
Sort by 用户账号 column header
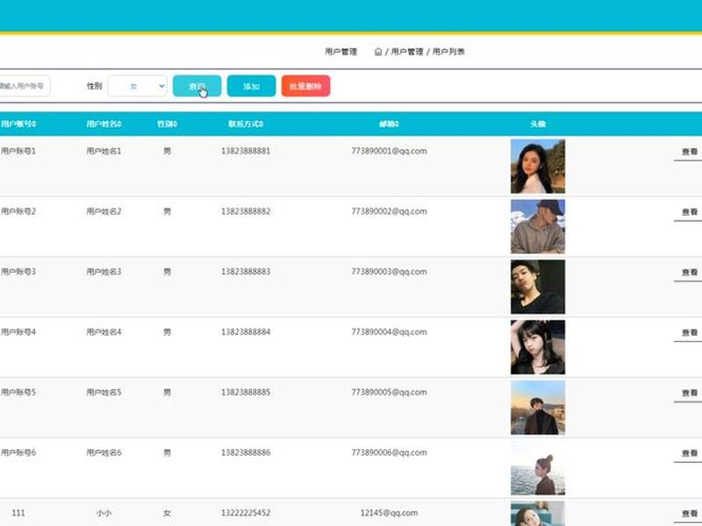point(18,124)
